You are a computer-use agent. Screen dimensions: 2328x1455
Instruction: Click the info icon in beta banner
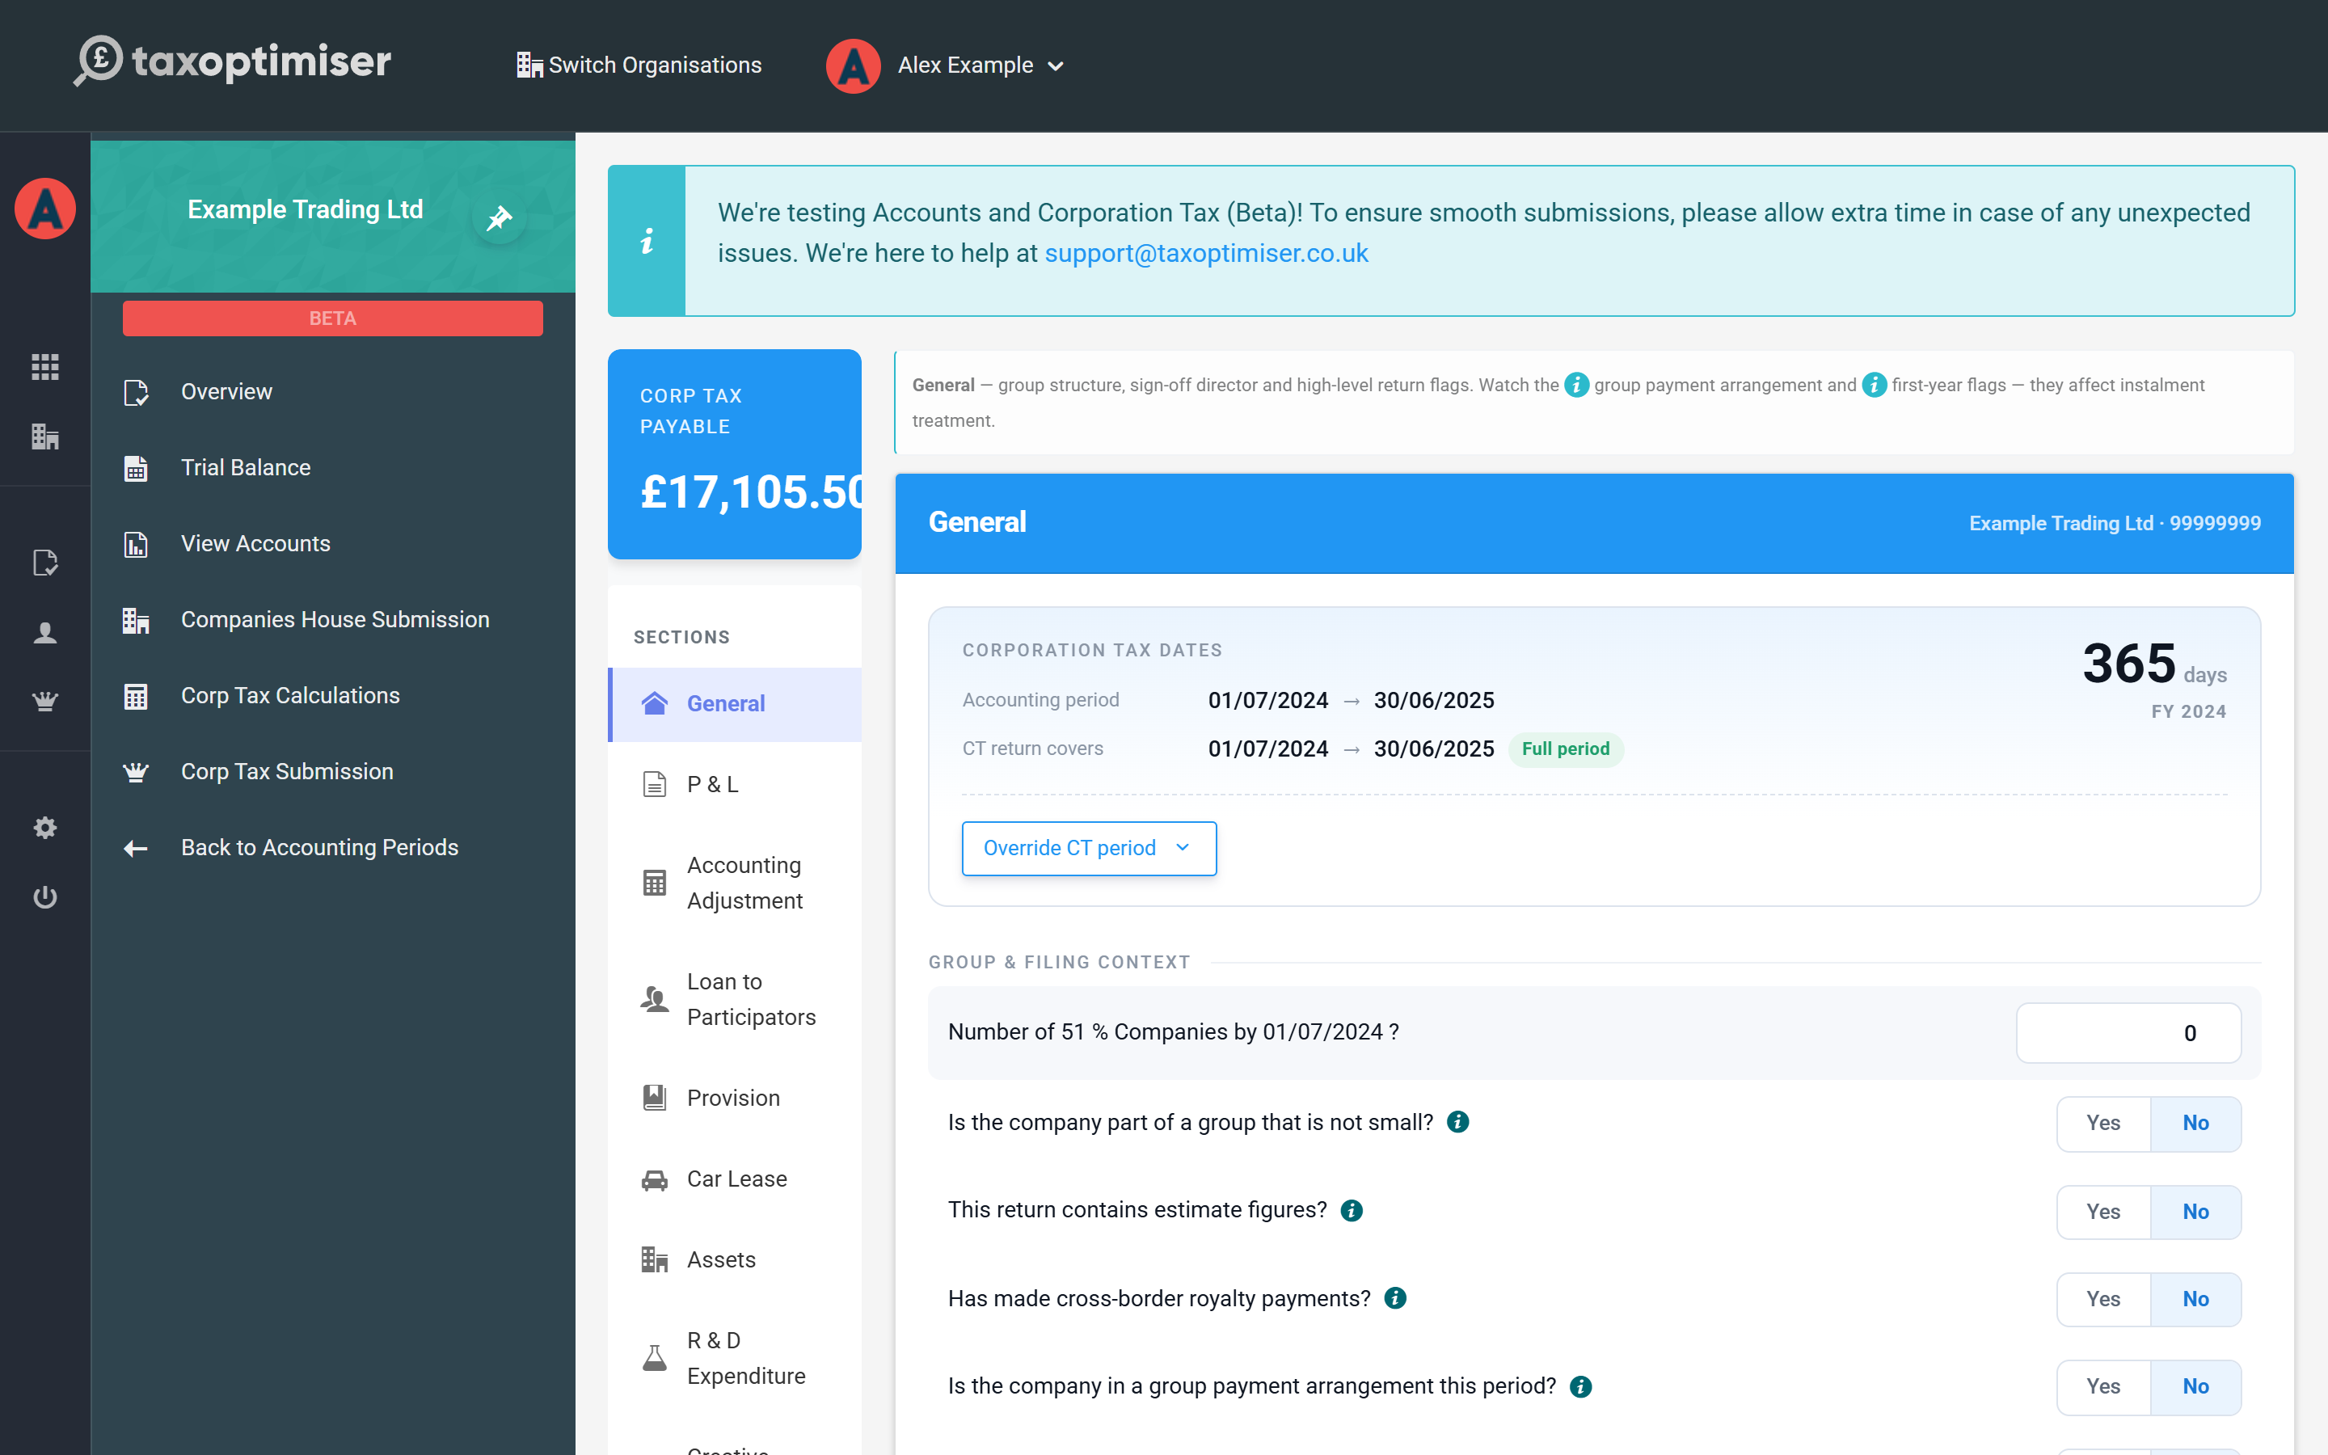[x=647, y=241]
